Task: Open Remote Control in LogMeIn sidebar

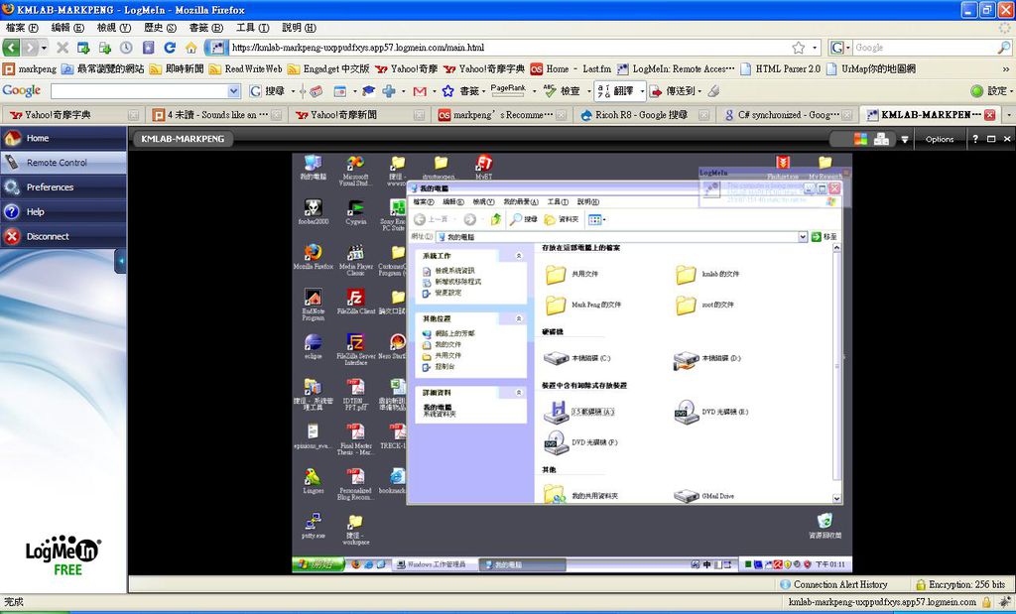Action: (63, 163)
